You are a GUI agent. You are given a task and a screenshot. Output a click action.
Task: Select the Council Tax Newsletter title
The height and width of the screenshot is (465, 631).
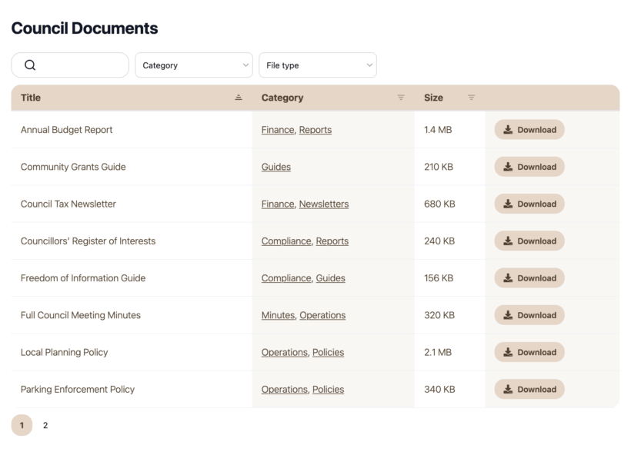click(x=68, y=204)
